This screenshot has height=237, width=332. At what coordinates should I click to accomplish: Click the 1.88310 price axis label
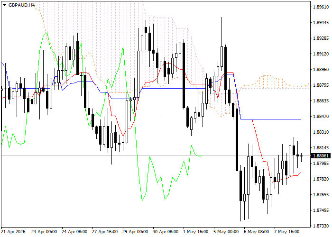[x=321, y=132]
